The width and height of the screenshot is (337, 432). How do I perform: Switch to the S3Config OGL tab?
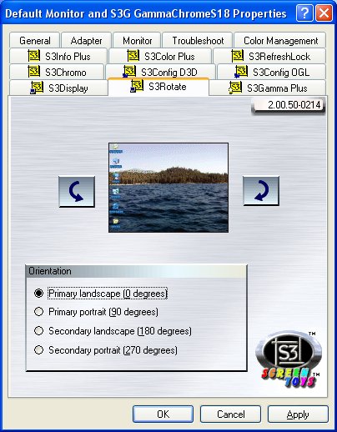pyautogui.click(x=271, y=73)
